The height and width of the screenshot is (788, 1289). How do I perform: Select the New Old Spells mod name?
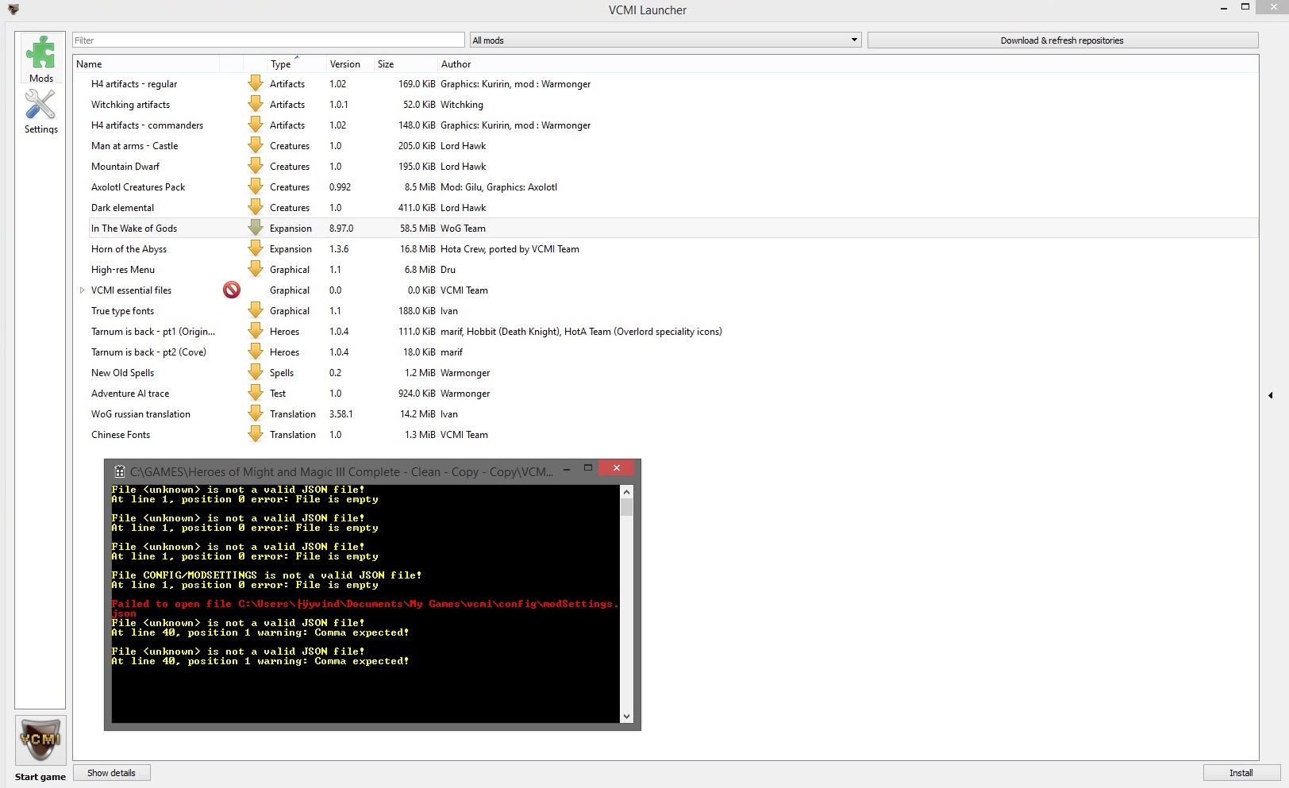tap(122, 373)
